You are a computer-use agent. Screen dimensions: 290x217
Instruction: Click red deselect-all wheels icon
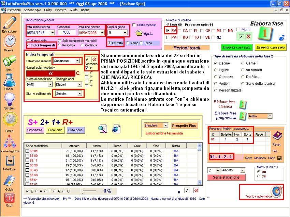[248, 37]
